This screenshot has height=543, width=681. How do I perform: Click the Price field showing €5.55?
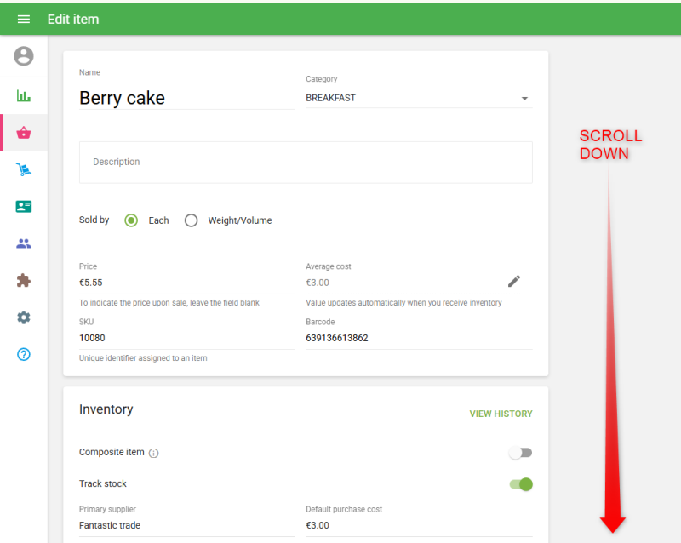coord(186,283)
